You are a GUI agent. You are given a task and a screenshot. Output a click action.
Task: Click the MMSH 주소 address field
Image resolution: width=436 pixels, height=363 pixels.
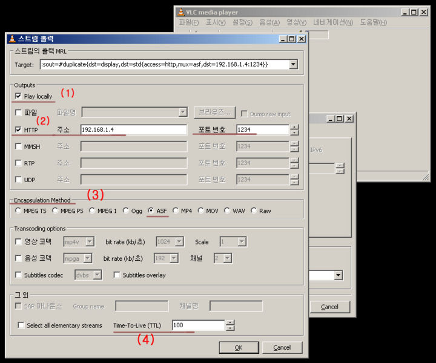[134, 146]
